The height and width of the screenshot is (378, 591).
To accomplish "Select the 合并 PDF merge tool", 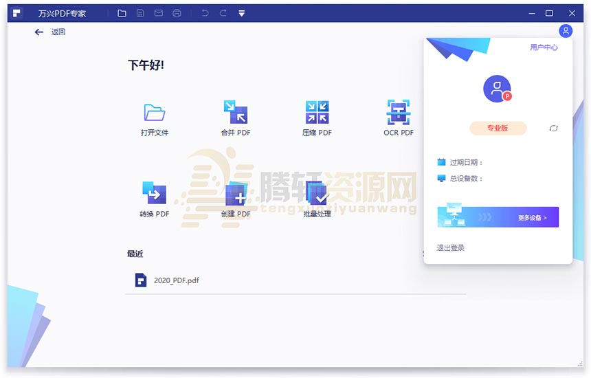I will tap(235, 113).
